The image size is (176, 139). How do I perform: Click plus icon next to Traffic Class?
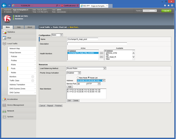click(33, 80)
